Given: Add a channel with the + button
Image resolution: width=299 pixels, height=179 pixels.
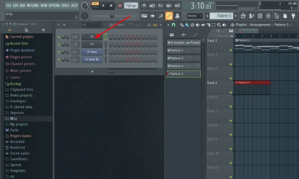Looking at the screenshot, I should click(x=92, y=71).
